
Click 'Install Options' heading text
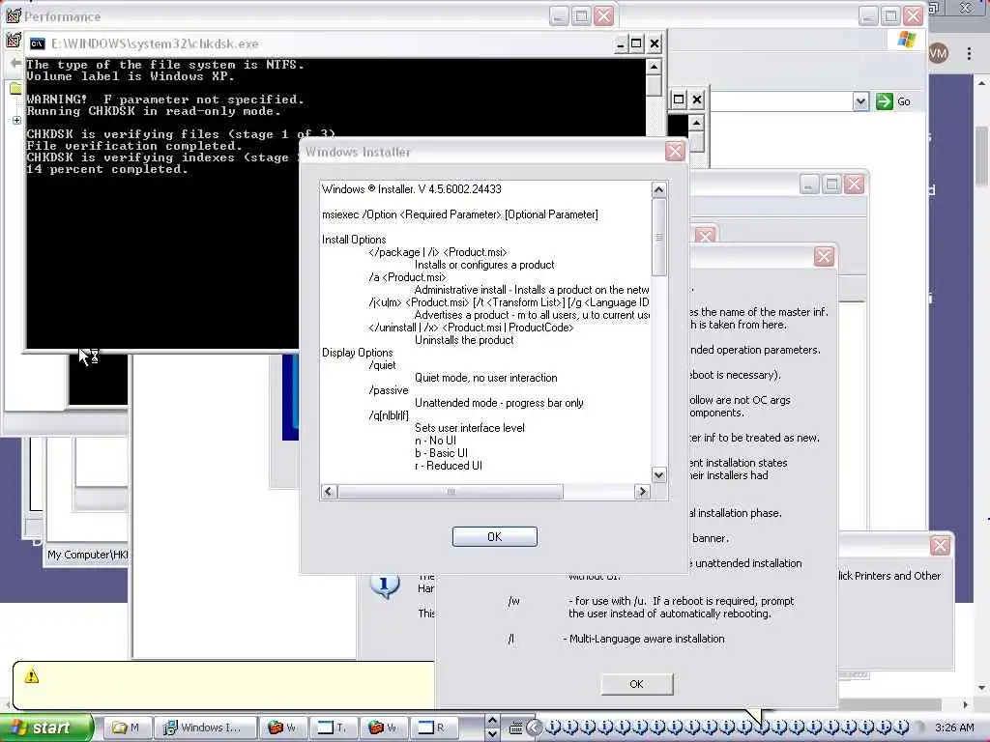tap(354, 240)
